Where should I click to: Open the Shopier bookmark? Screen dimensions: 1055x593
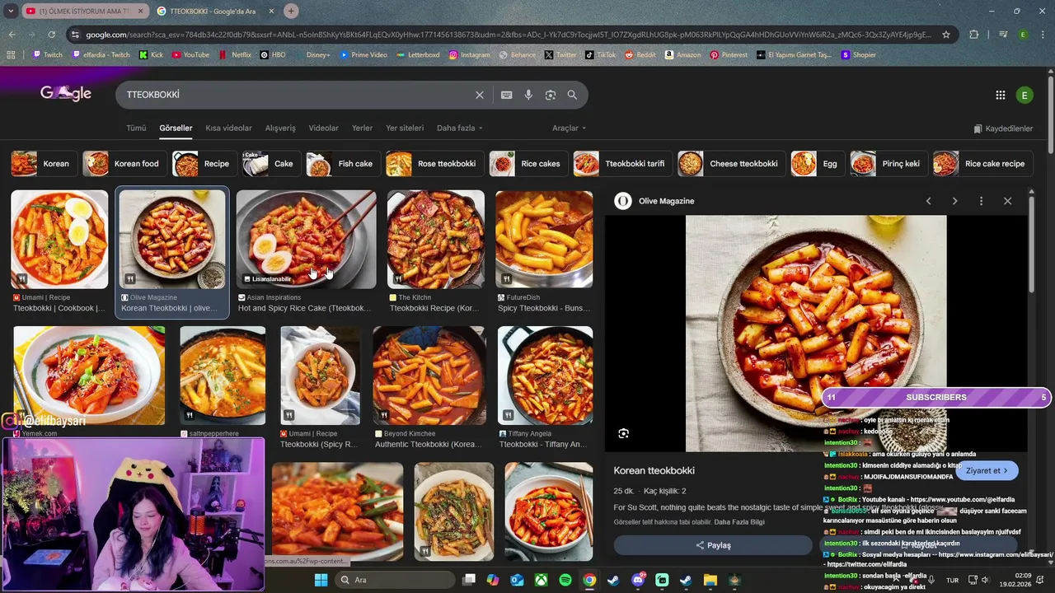858,55
